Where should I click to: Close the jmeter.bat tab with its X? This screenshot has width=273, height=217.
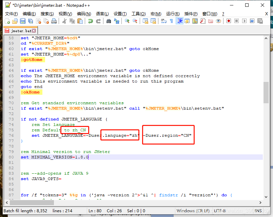click(x=34, y=31)
